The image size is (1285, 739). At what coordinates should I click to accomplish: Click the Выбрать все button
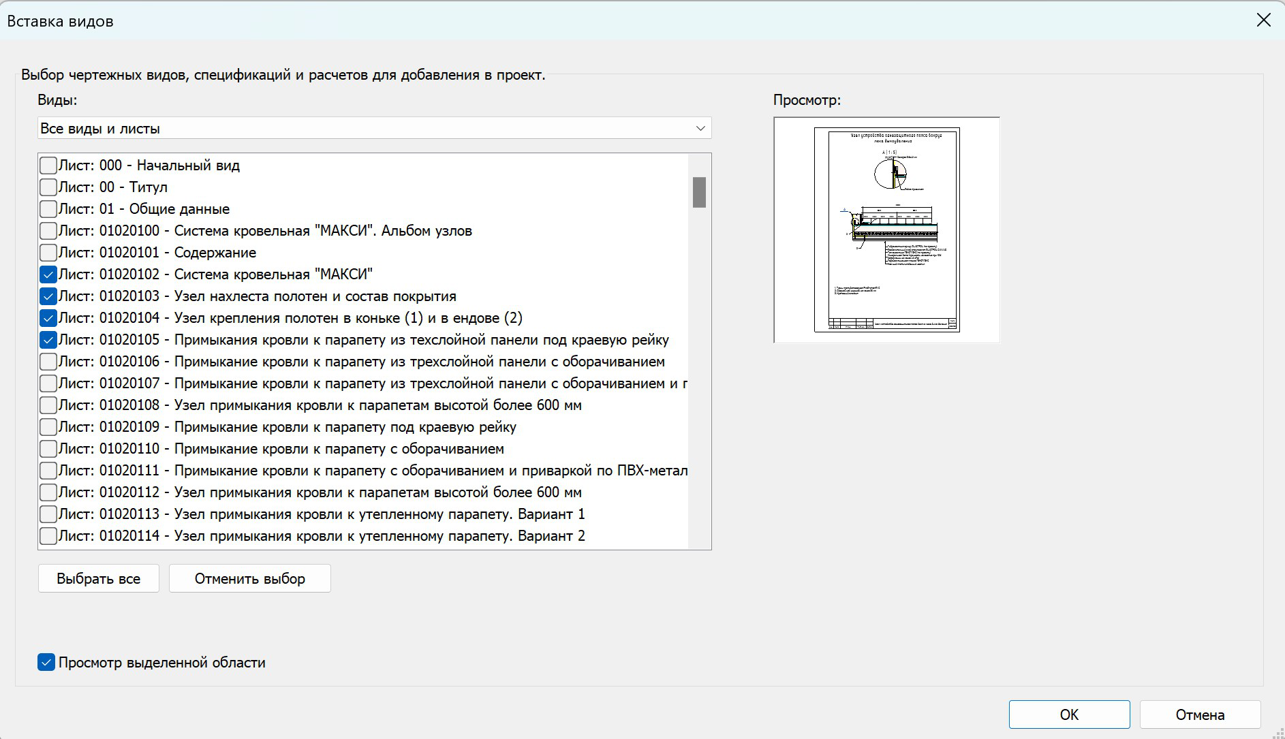[x=99, y=578]
